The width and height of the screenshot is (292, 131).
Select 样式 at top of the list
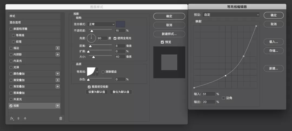tap(12, 16)
